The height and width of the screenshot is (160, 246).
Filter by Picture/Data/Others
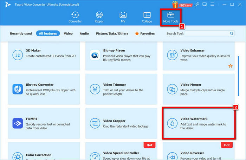(x=112, y=33)
